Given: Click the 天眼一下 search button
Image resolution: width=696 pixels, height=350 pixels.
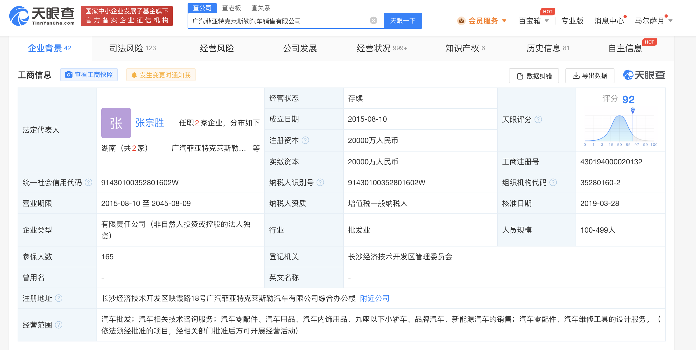Looking at the screenshot, I should (x=402, y=21).
